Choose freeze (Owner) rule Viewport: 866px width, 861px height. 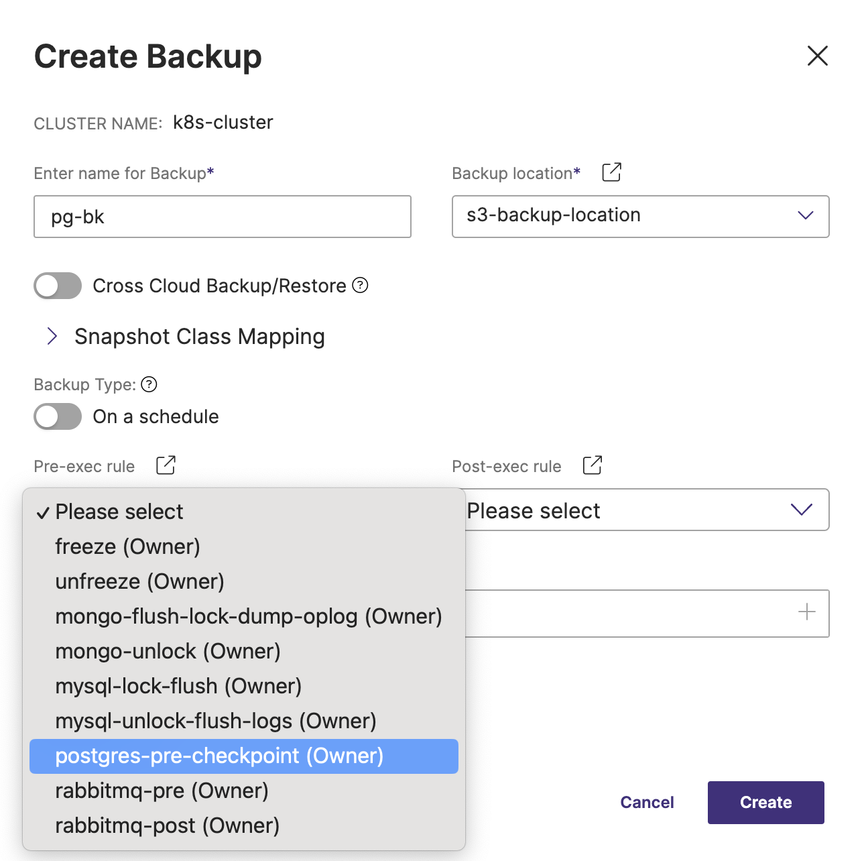click(127, 547)
